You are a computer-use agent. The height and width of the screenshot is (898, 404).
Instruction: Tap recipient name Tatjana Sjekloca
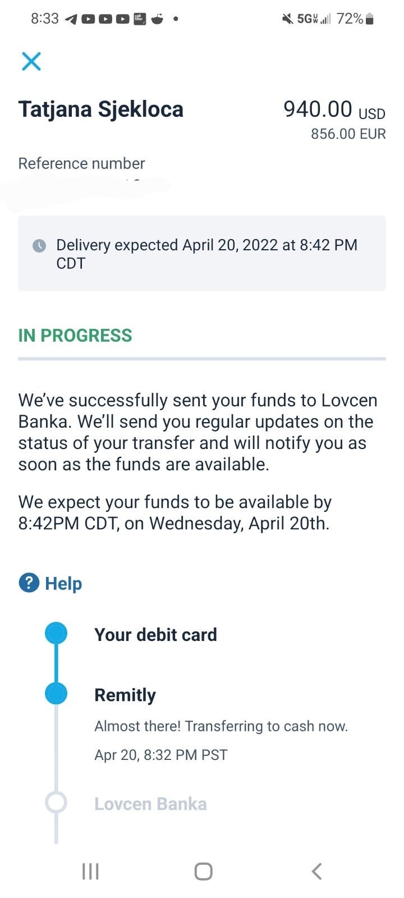pyautogui.click(x=101, y=109)
